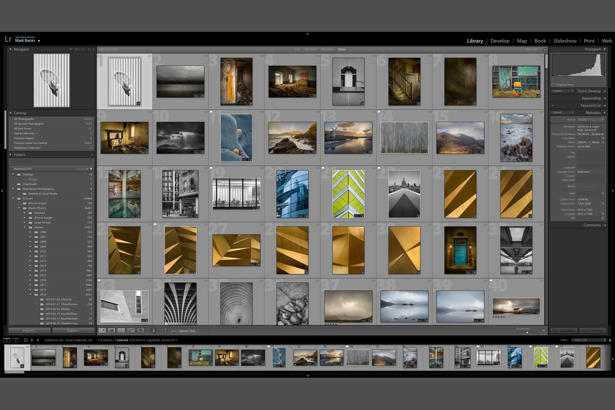Open Survey view from the toolbar
Image resolution: width=615 pixels, height=410 pixels.
pos(131,331)
